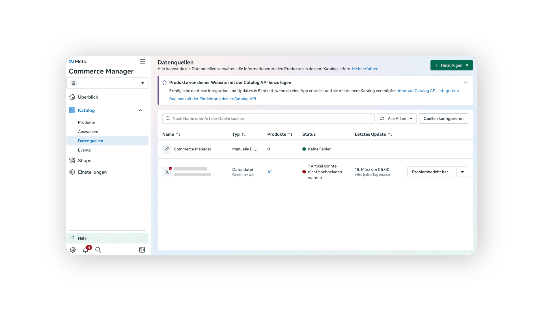Click the Keine Fehler status
The height and width of the screenshot is (311, 543).
click(x=316, y=149)
